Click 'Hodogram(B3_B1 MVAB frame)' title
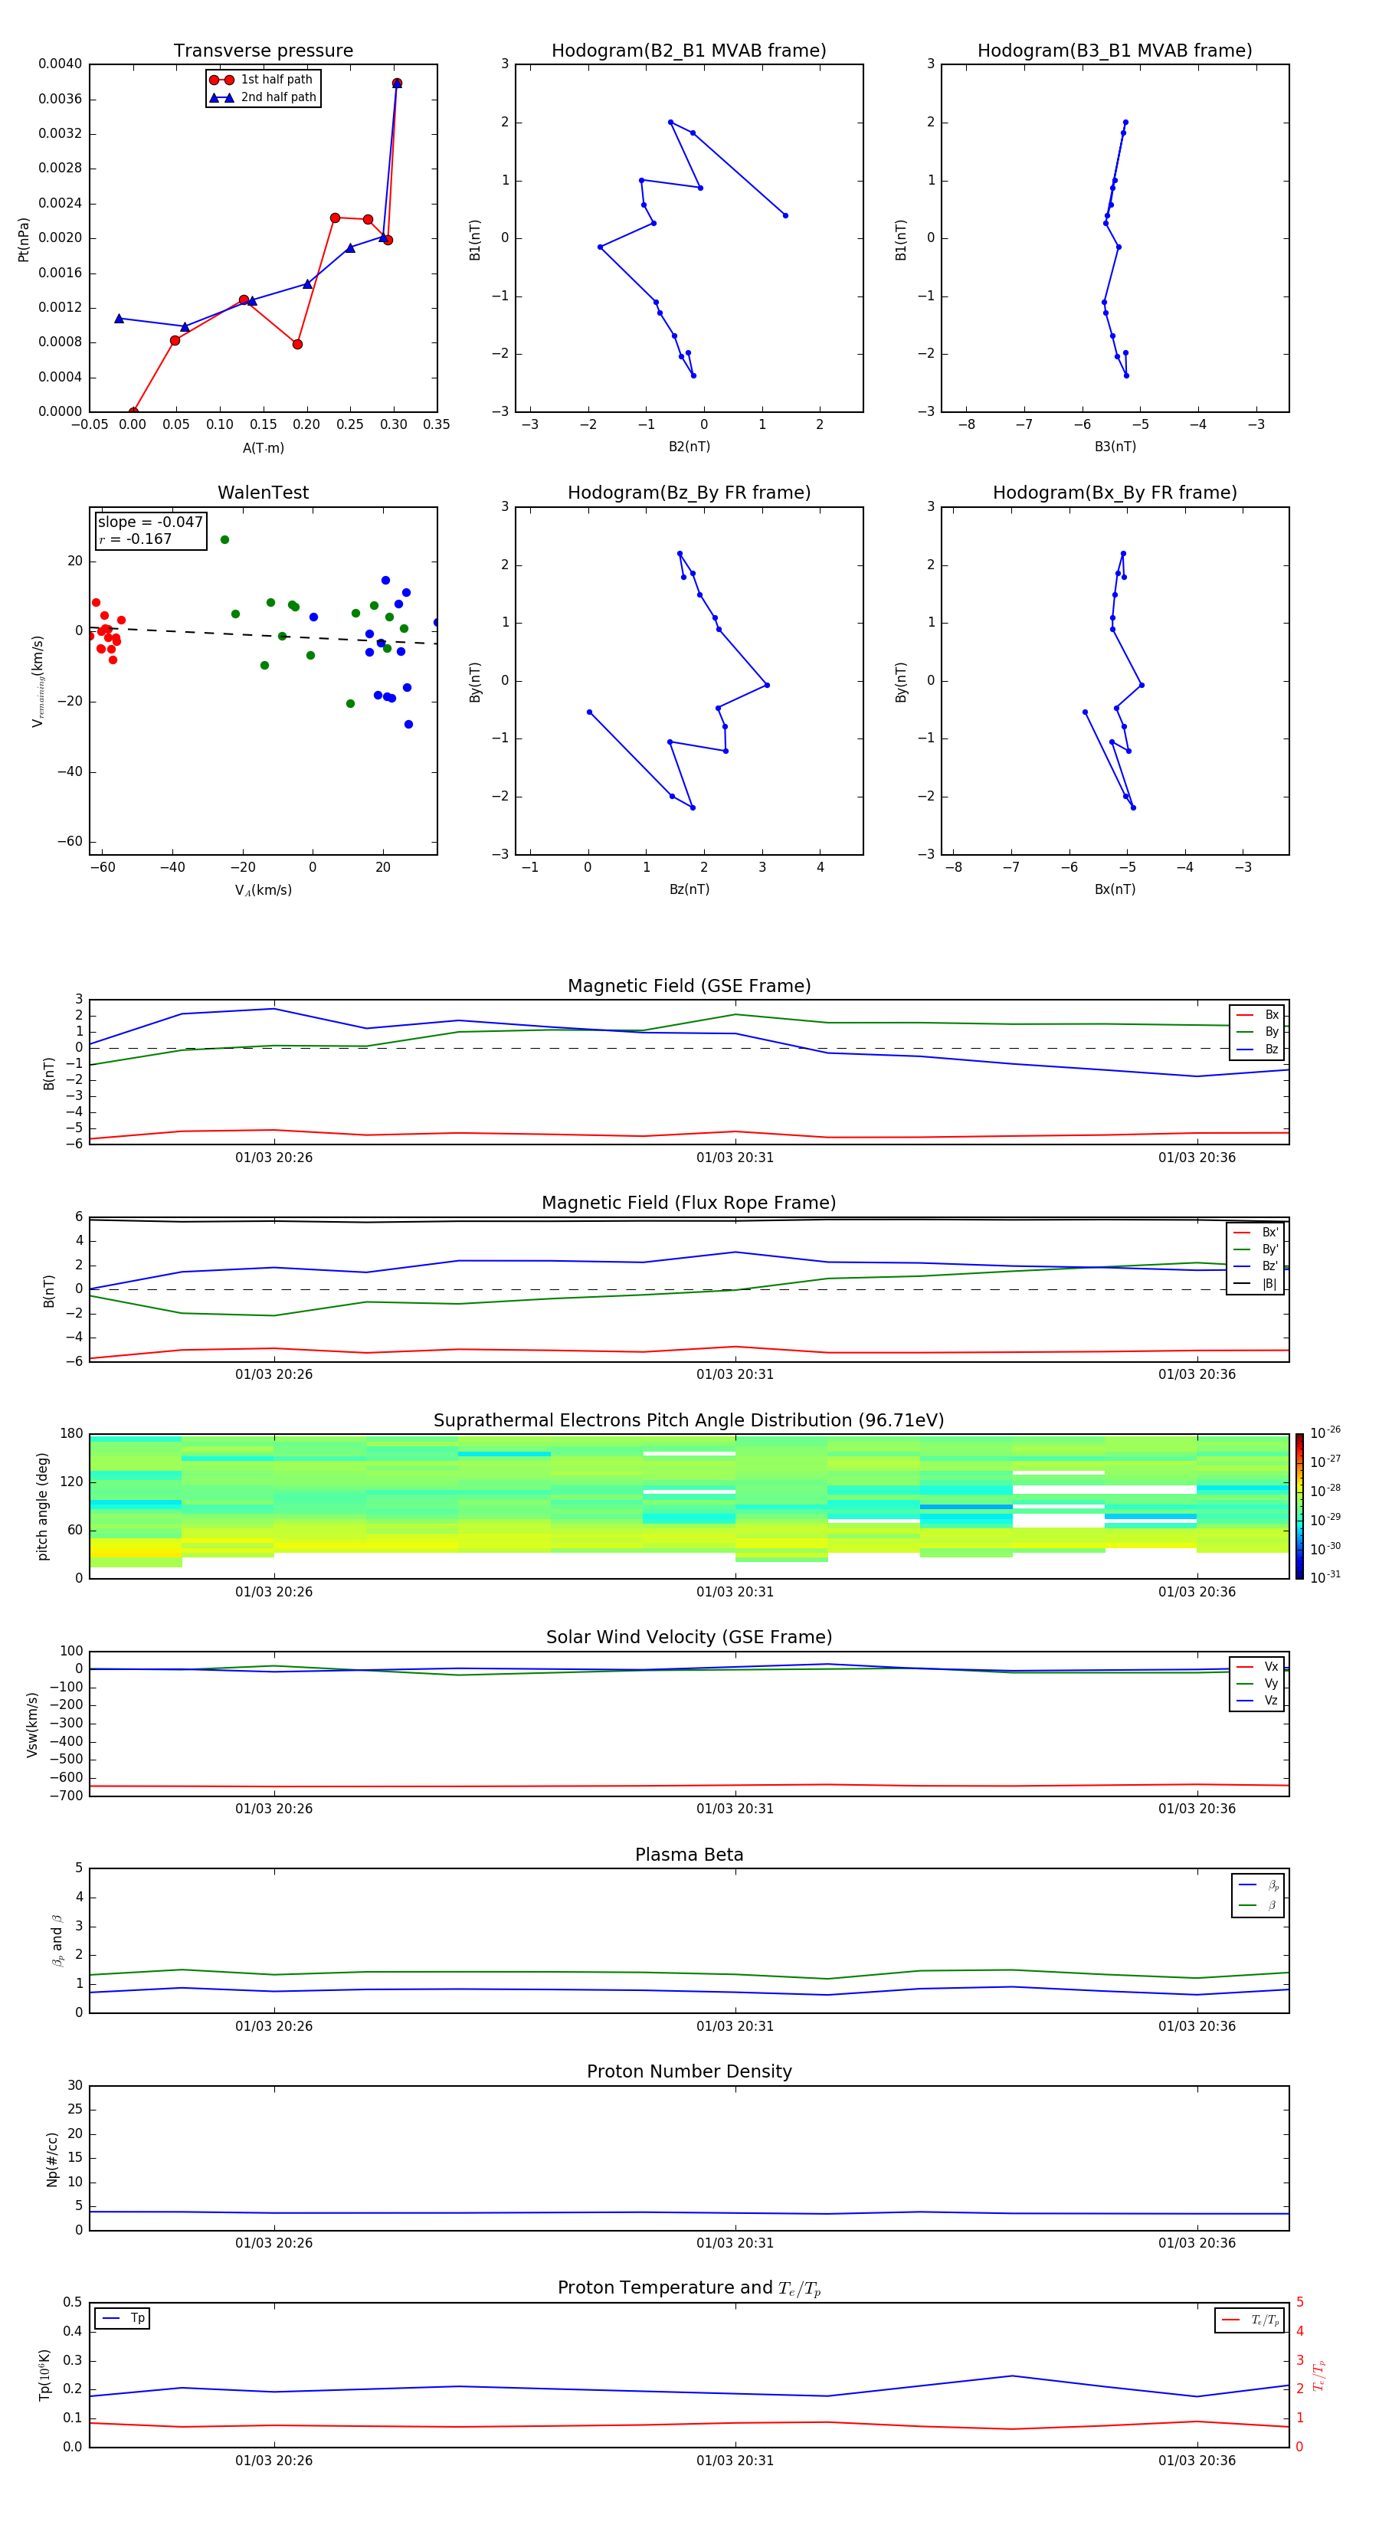Viewport: 1379px width, 2528px height. pos(1115,50)
